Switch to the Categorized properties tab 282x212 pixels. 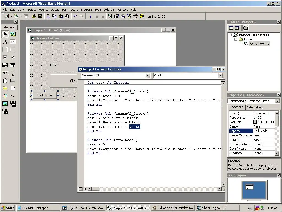[254, 107]
